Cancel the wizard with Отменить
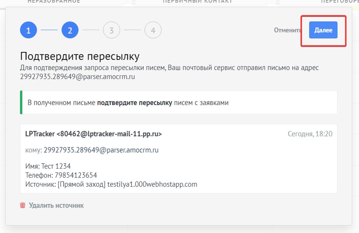Viewport: 359px width, 233px height. tap(287, 30)
